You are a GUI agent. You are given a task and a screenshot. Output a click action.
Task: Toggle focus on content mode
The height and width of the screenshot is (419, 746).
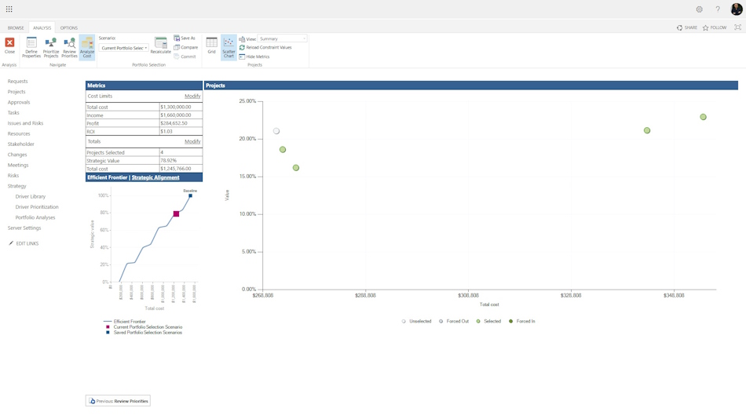738,27
